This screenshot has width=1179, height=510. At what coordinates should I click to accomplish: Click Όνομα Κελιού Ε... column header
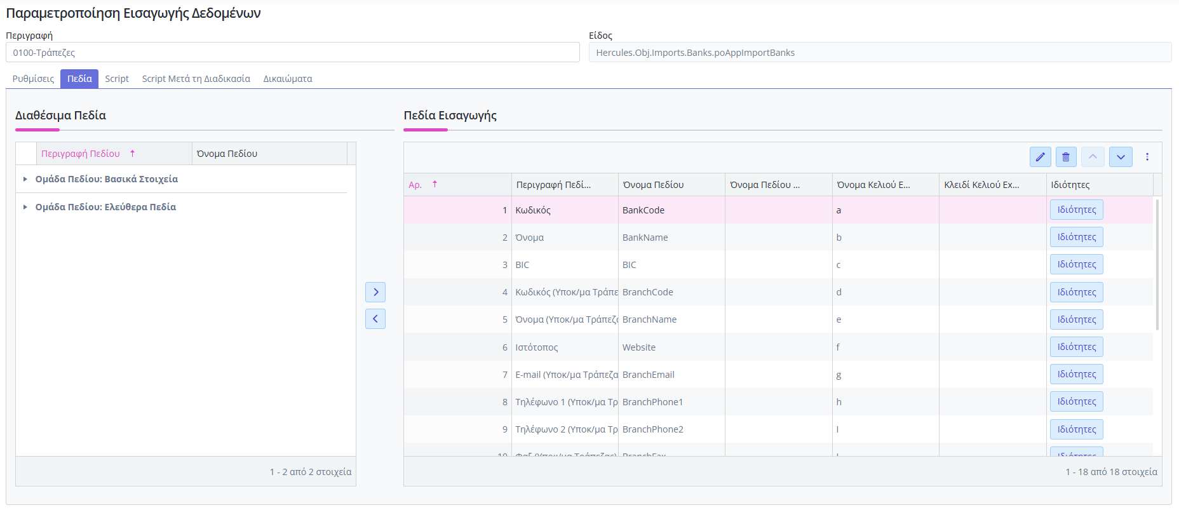click(886, 185)
